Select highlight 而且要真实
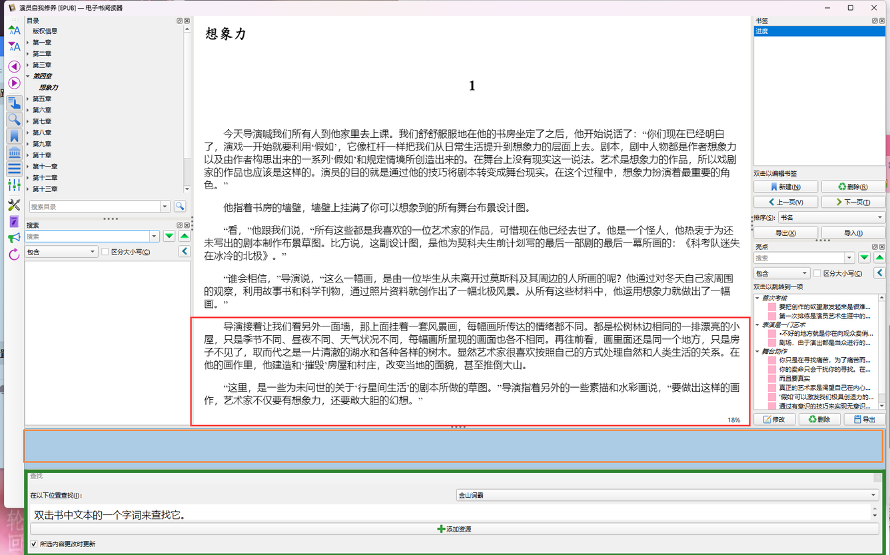The image size is (890, 555). 795,378
